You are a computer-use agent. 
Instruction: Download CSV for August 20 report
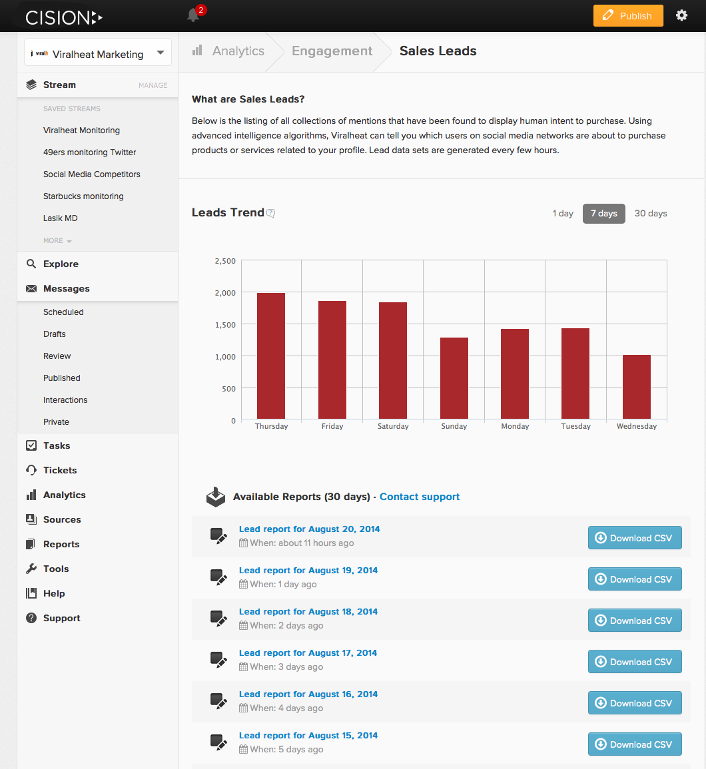click(x=635, y=538)
